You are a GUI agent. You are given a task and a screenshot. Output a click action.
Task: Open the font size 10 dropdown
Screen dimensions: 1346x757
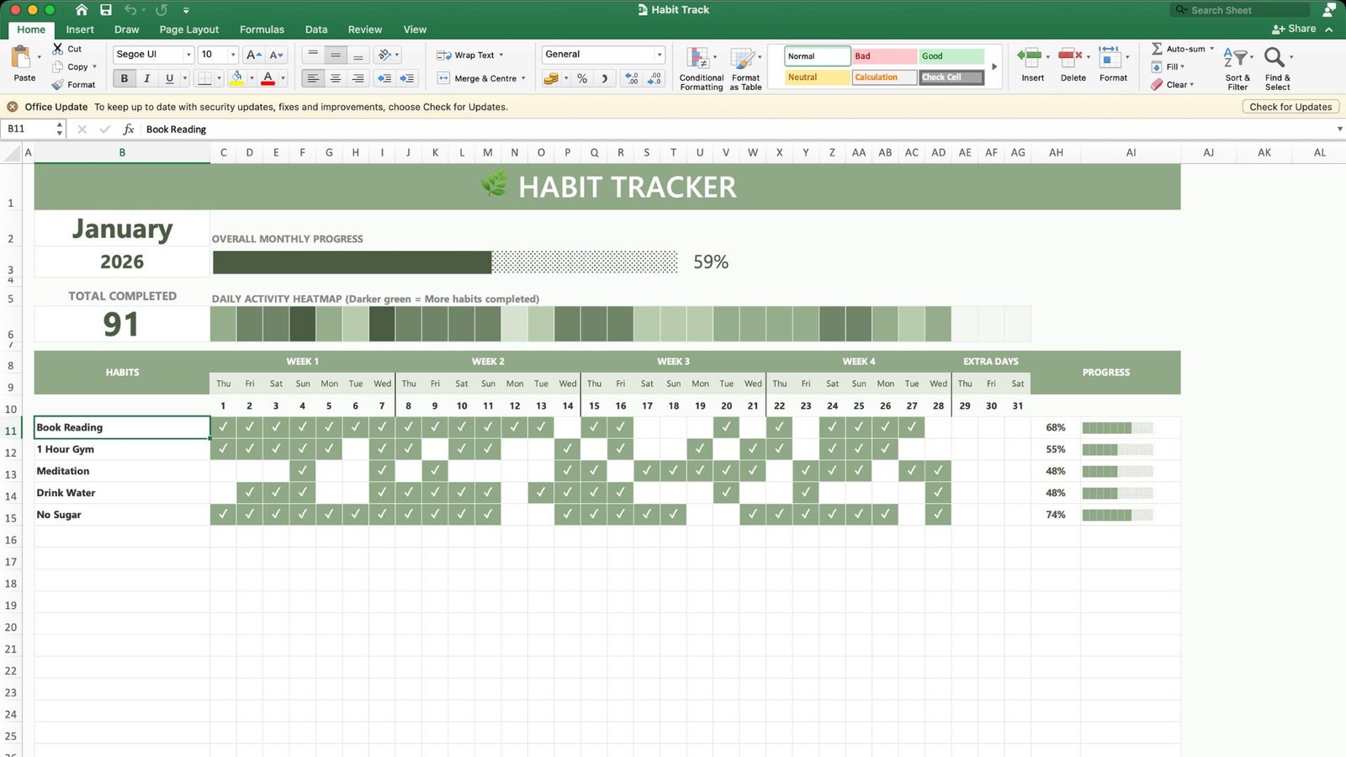click(x=233, y=55)
